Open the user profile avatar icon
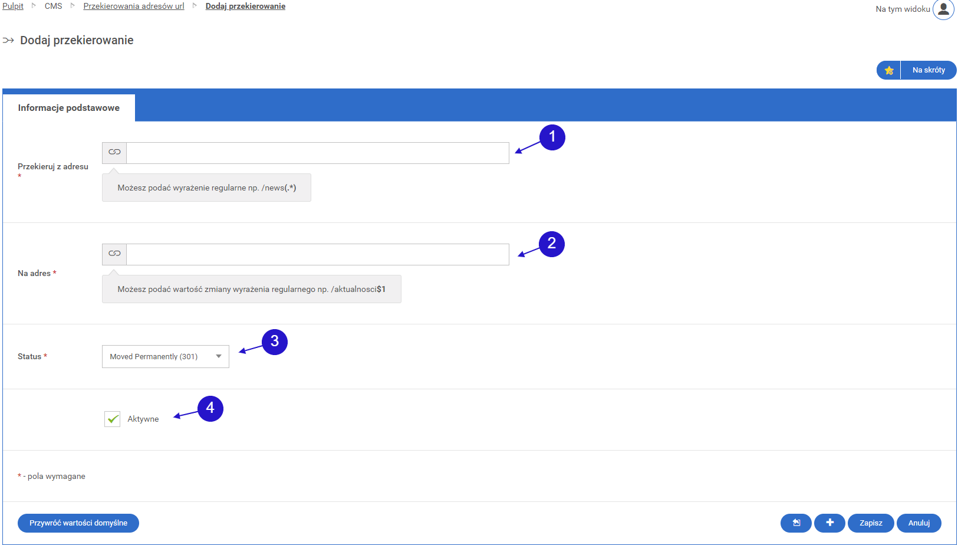 (x=943, y=9)
